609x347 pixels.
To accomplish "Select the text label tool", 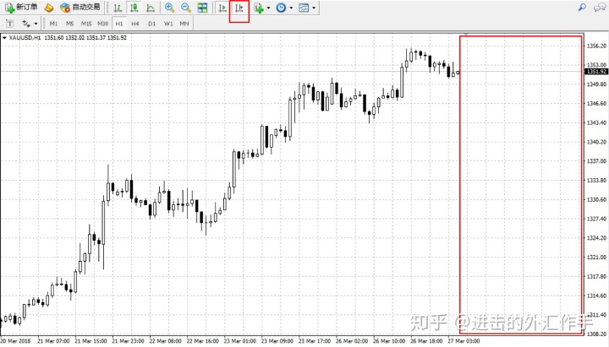I will click(x=9, y=24).
